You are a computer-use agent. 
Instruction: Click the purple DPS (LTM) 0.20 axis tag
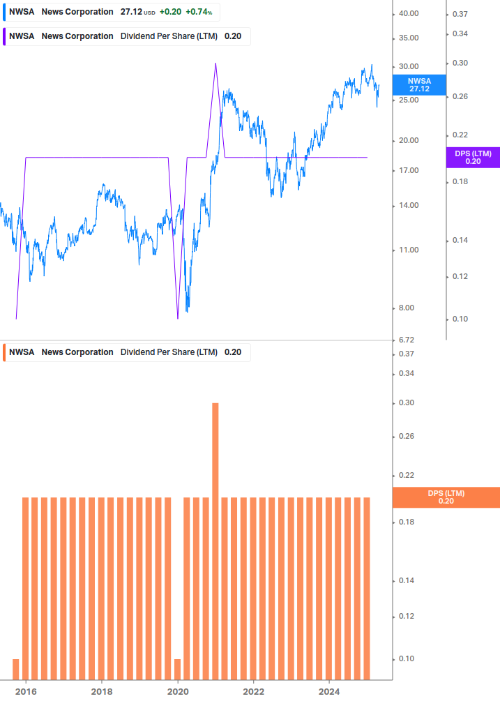pos(473,158)
